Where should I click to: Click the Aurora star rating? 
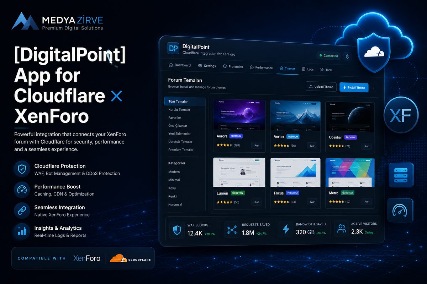click(x=225, y=145)
